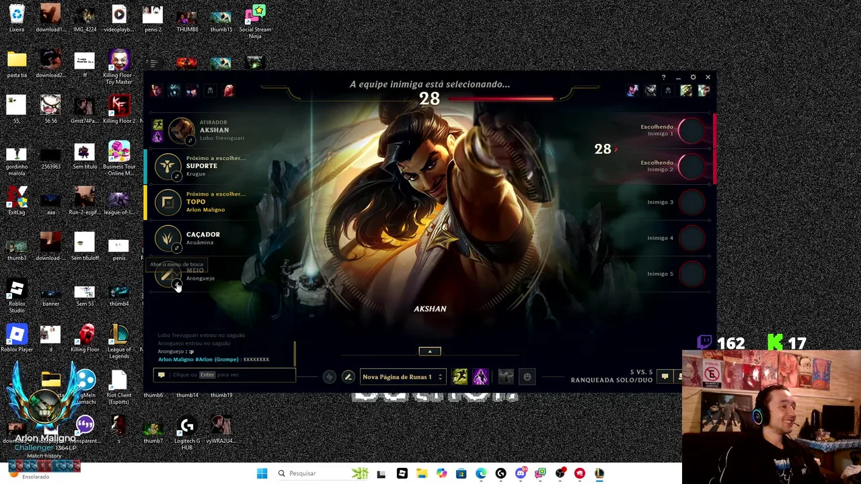Open the swap menu for Caçador Acuamina

click(177, 247)
